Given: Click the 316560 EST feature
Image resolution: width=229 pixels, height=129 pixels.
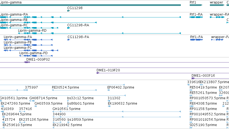Looking at the screenshot, I should click(x=57, y=123).
